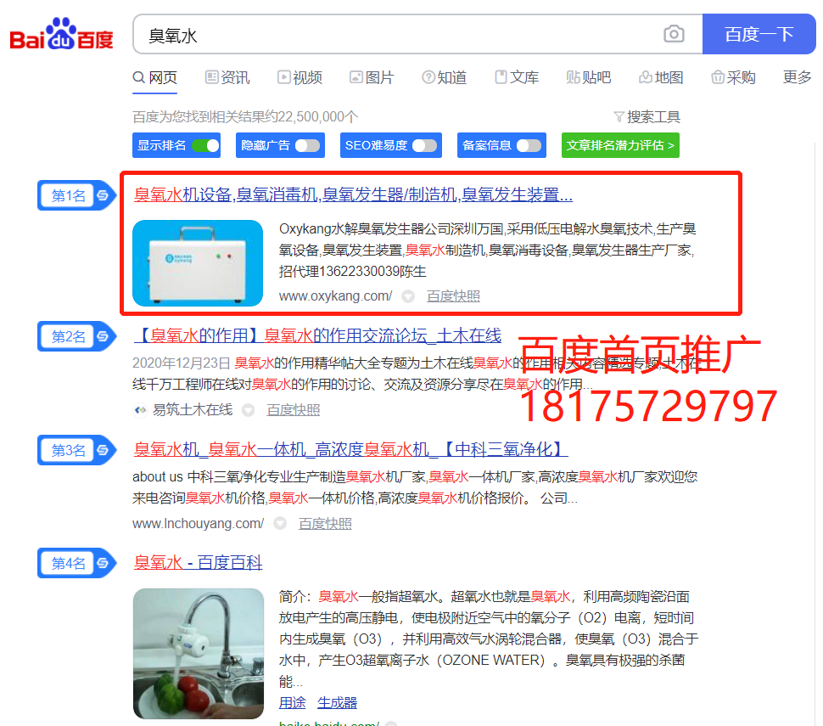Open 百度快照 for lnchouyang result
The width and height of the screenshot is (823, 726).
coord(326,524)
